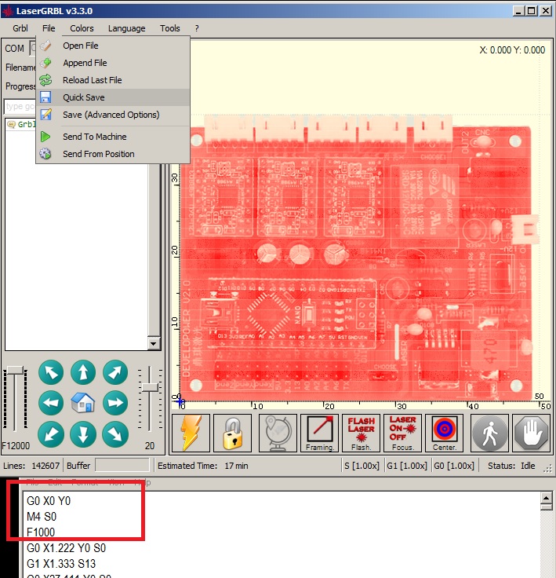This screenshot has height=578, width=556.
Task: Click the Quick Save floppy disk icon
Action: (x=45, y=97)
